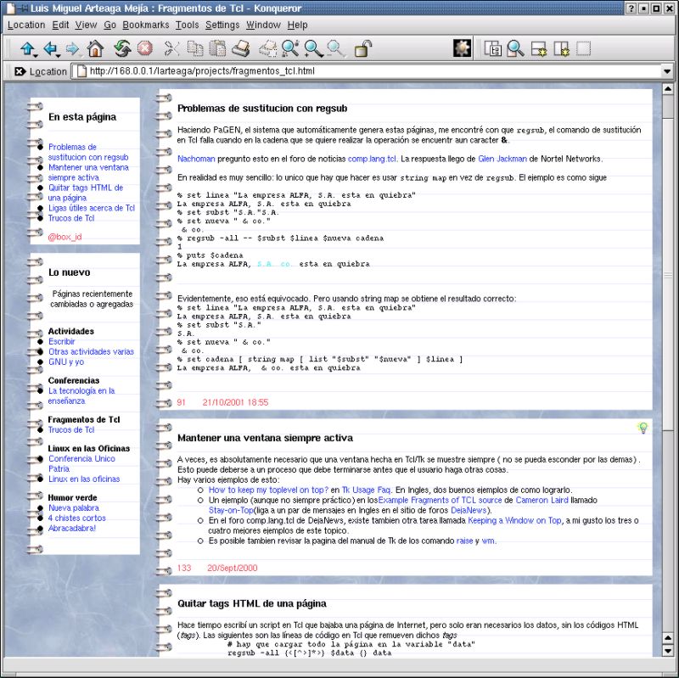The image size is (679, 678).
Task: Reload the page with the Reload icon
Action: [x=122, y=48]
